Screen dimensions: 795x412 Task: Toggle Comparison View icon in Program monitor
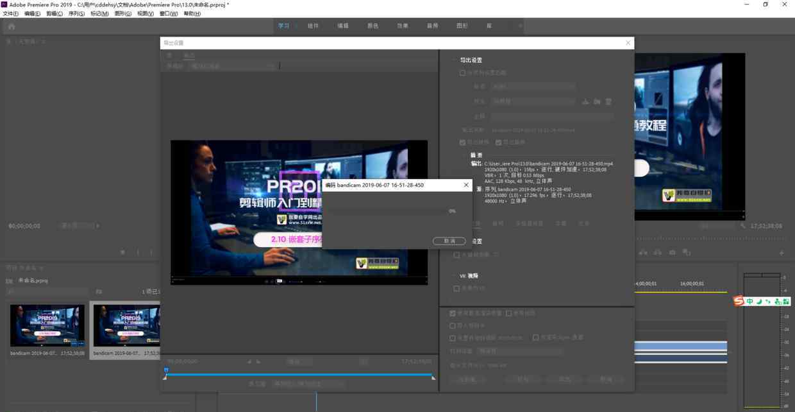coord(687,252)
